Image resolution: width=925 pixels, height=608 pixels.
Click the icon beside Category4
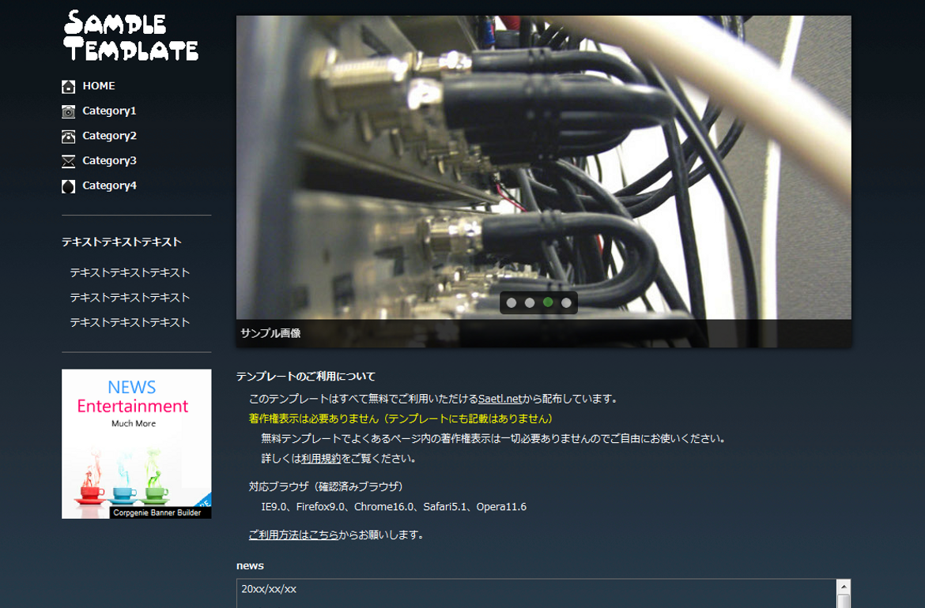pyautogui.click(x=69, y=186)
